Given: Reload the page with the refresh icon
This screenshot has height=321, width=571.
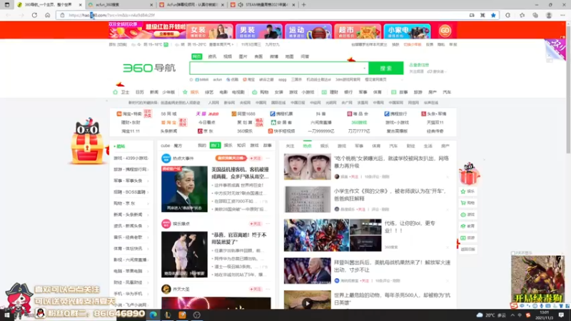Looking at the screenshot, I should tap(34, 15).
